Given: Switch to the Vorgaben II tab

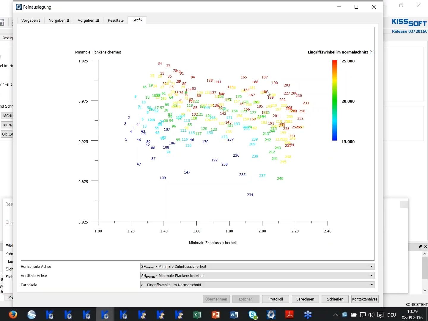Looking at the screenshot, I should [59, 20].
